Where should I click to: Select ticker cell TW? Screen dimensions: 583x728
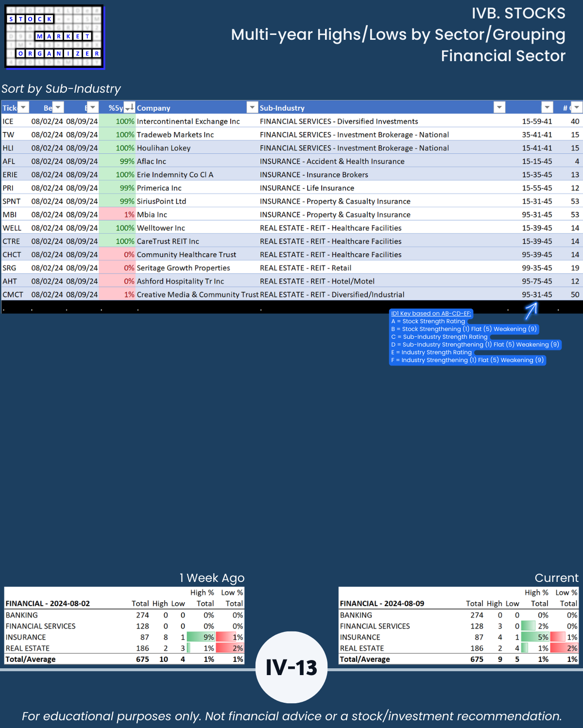[x=8, y=134]
